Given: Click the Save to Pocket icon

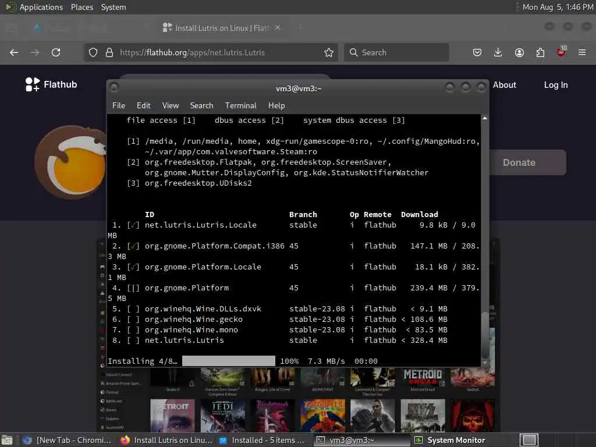Looking at the screenshot, I should coord(477,52).
